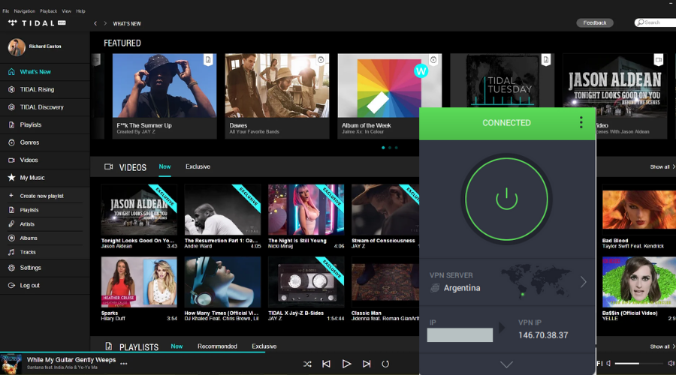Open track options ellipsis for current song
Viewport: 676px width, 375px height.
coord(124,364)
